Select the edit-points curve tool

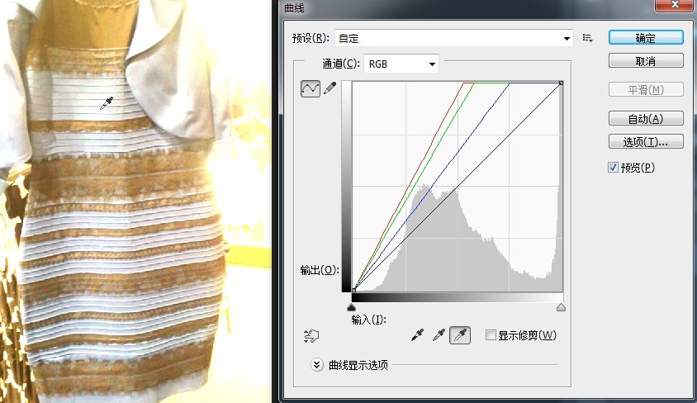coord(311,88)
